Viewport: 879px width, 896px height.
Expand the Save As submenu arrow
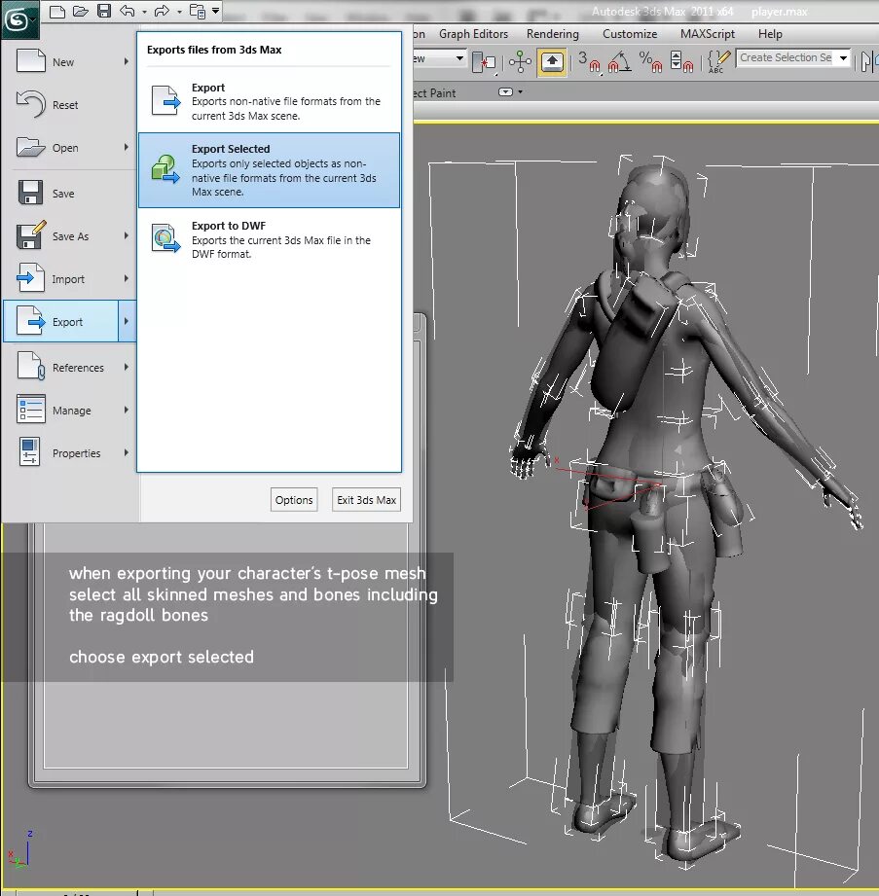pyautogui.click(x=127, y=235)
